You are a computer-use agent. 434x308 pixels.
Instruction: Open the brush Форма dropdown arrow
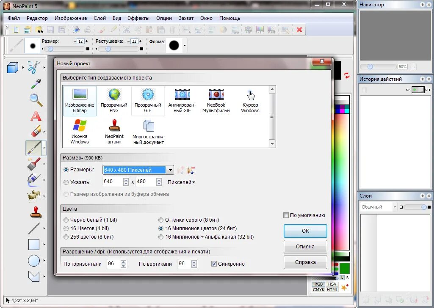(185, 46)
